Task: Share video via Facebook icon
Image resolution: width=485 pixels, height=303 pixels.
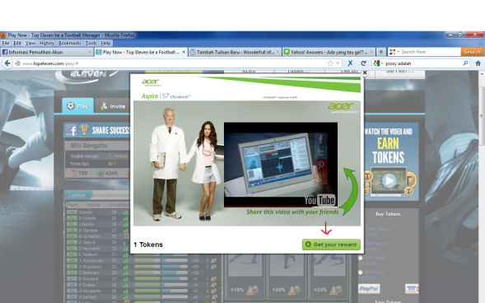Action: tap(321, 139)
